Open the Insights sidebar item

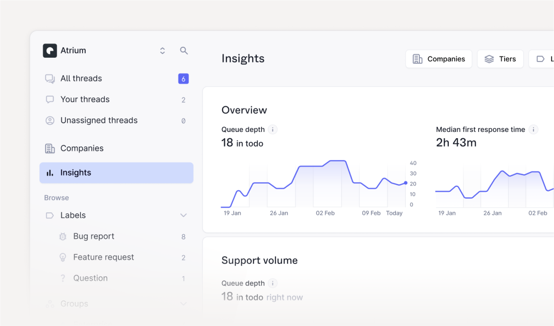coord(116,173)
